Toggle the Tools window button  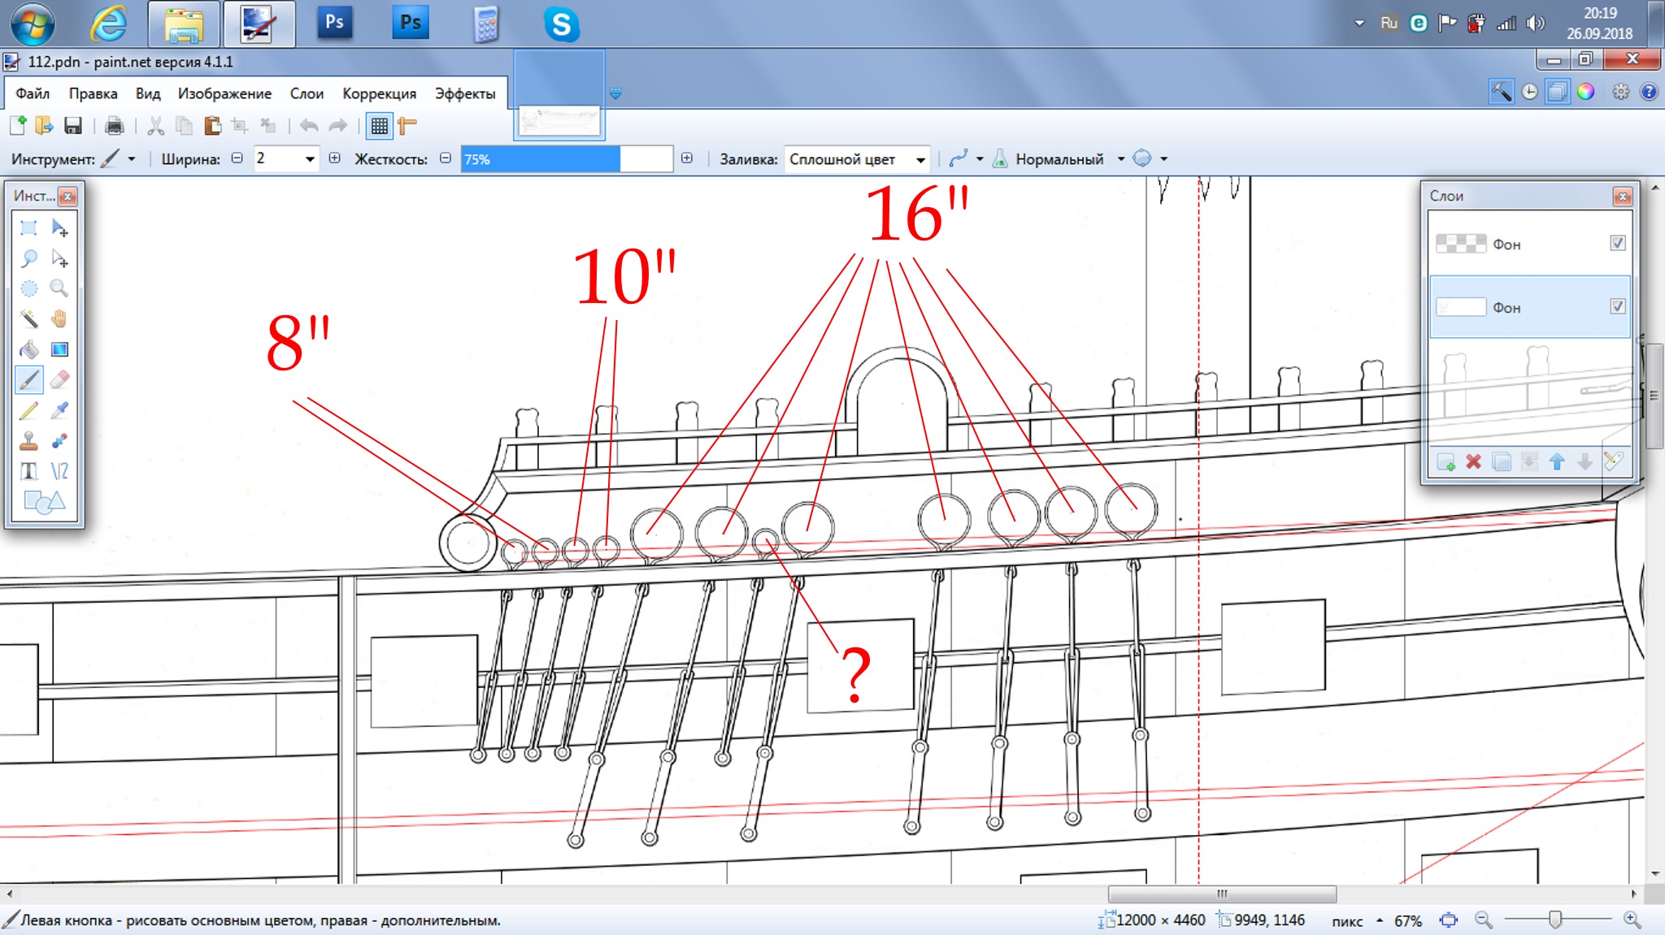(1501, 92)
